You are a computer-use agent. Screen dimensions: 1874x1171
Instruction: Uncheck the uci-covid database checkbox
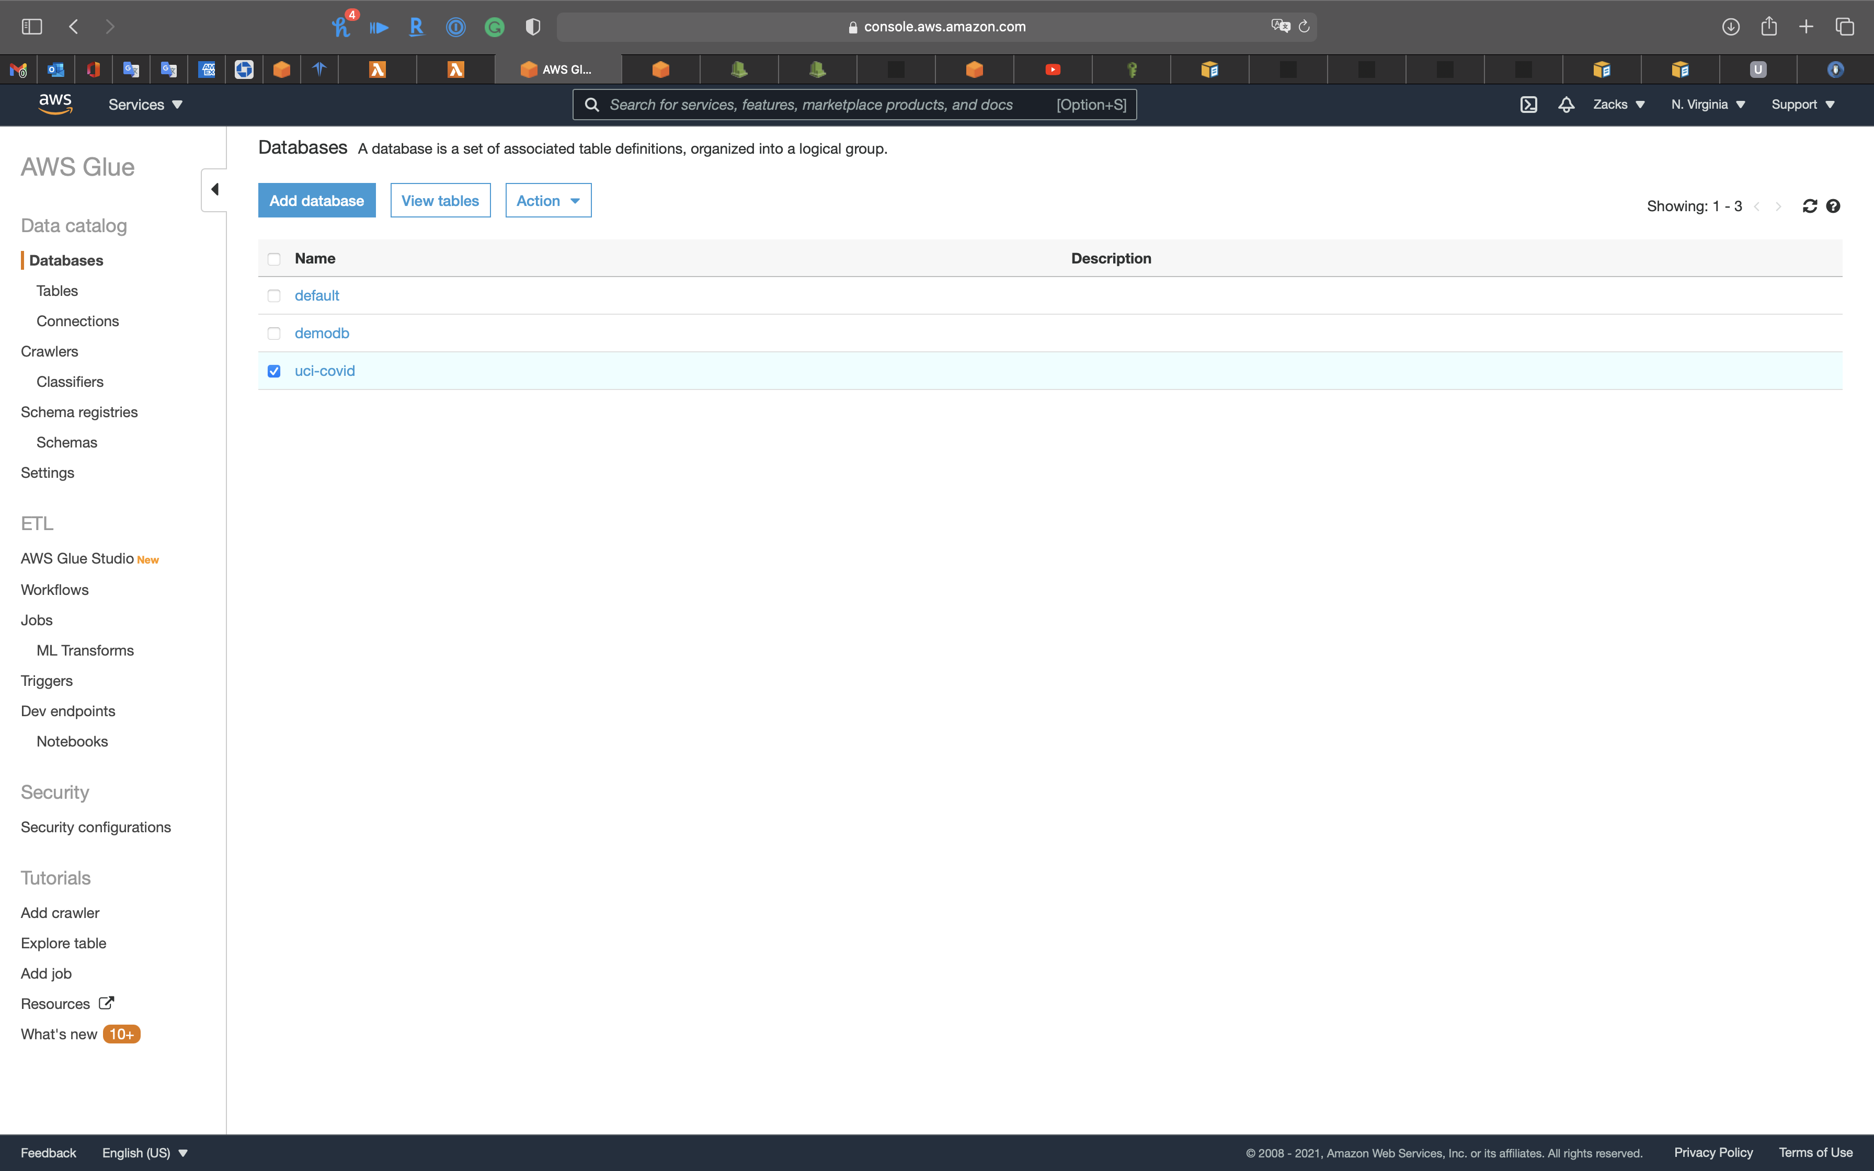(274, 371)
